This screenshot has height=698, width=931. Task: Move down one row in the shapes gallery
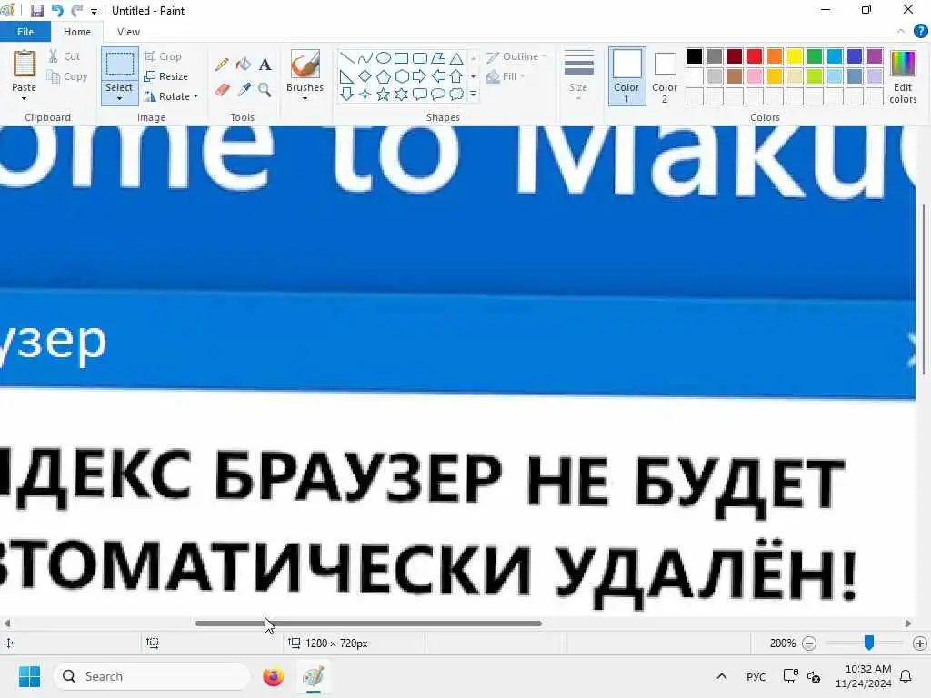point(473,76)
